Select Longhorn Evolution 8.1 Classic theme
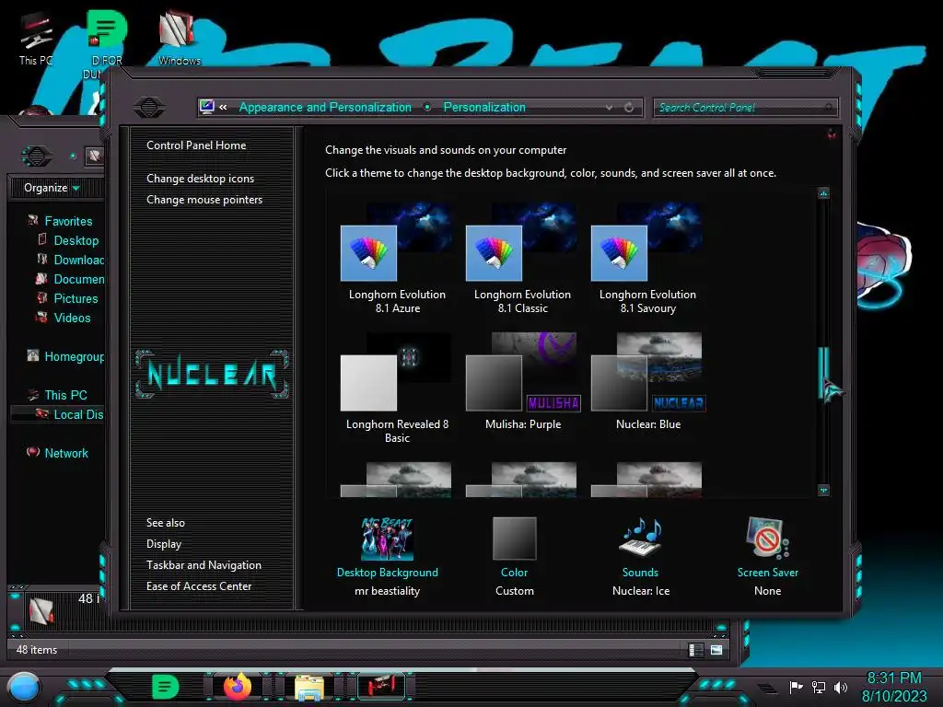943x707 pixels. (522, 259)
